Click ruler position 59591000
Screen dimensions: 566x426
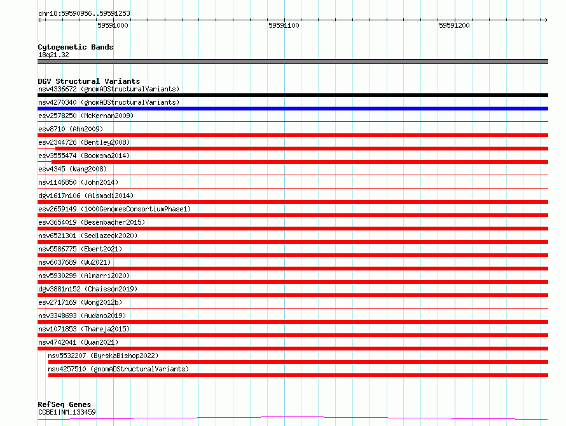113,25
